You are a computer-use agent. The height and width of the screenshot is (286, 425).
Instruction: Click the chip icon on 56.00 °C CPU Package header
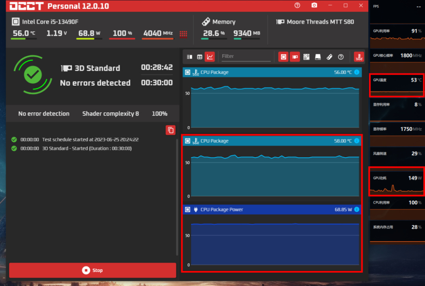click(x=188, y=72)
